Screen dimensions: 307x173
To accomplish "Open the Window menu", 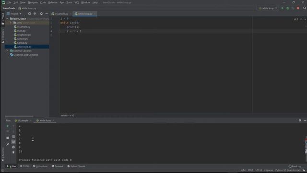I will click(x=85, y=2).
